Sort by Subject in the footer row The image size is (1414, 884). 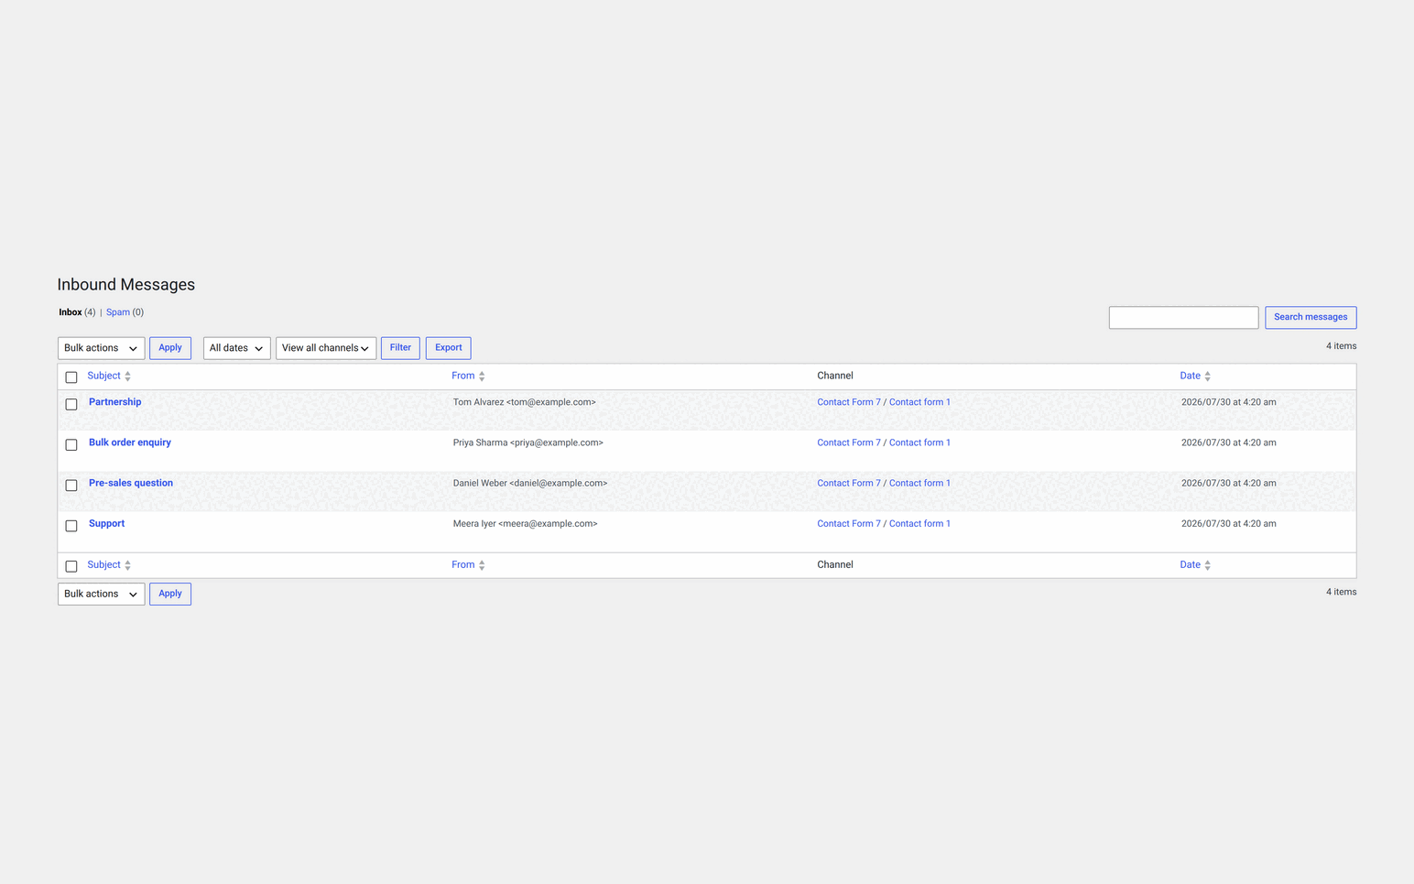(109, 565)
